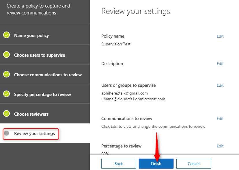239x170 pixels.
Task: Edit the Percentage to review setting
Action: tap(220, 146)
